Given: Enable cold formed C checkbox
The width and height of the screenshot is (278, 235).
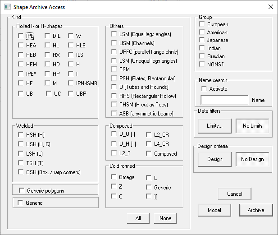Looking at the screenshot, I should tap(114, 196).
